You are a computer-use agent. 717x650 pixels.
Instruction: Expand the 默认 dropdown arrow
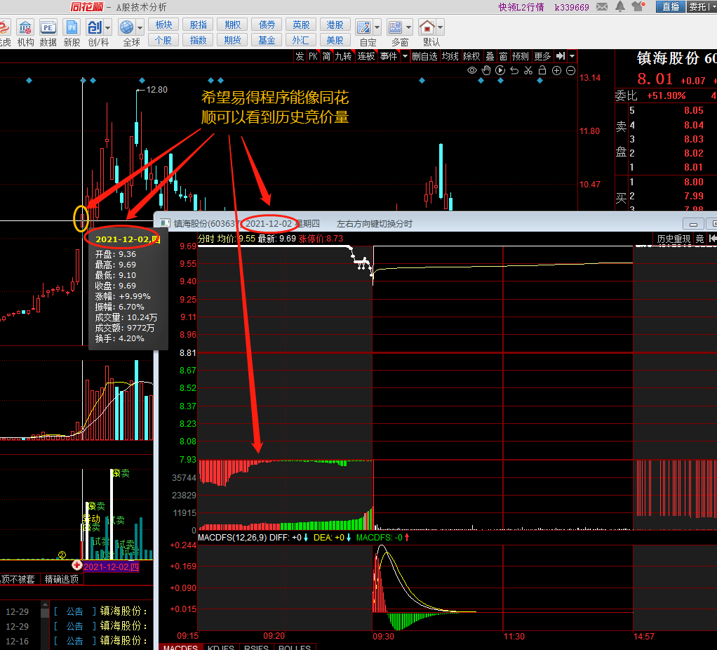pyautogui.click(x=440, y=28)
